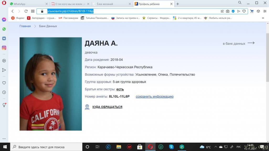Open a new browser tab

(178, 4)
